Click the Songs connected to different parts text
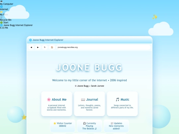 (x=122, y=107)
